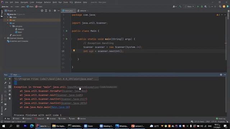Toggle soft-wrap in Run console

(x=10, y=87)
